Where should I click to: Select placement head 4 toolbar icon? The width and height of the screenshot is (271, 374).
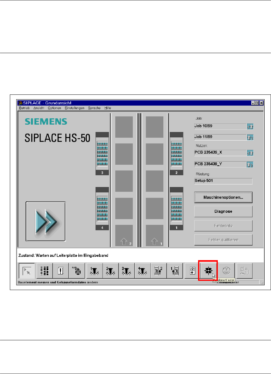pyautogui.click(x=143, y=271)
